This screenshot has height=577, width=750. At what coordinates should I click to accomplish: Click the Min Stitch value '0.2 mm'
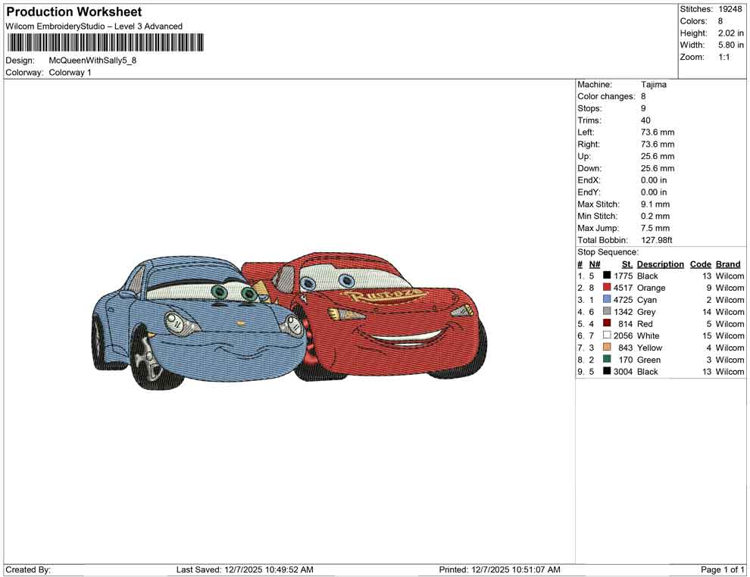[655, 216]
